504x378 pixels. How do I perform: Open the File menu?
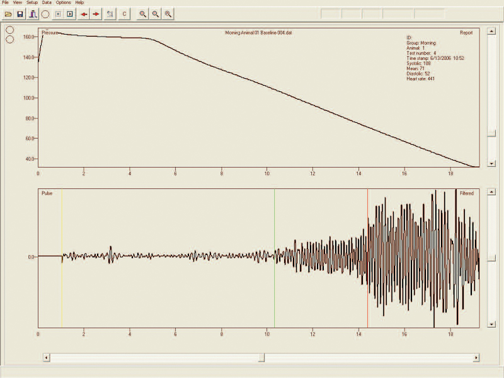tap(5, 3)
